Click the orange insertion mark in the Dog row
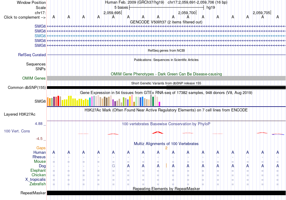 pos(166,165)
